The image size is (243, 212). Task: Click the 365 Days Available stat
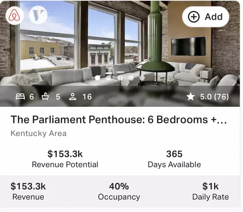pyautogui.click(x=174, y=159)
